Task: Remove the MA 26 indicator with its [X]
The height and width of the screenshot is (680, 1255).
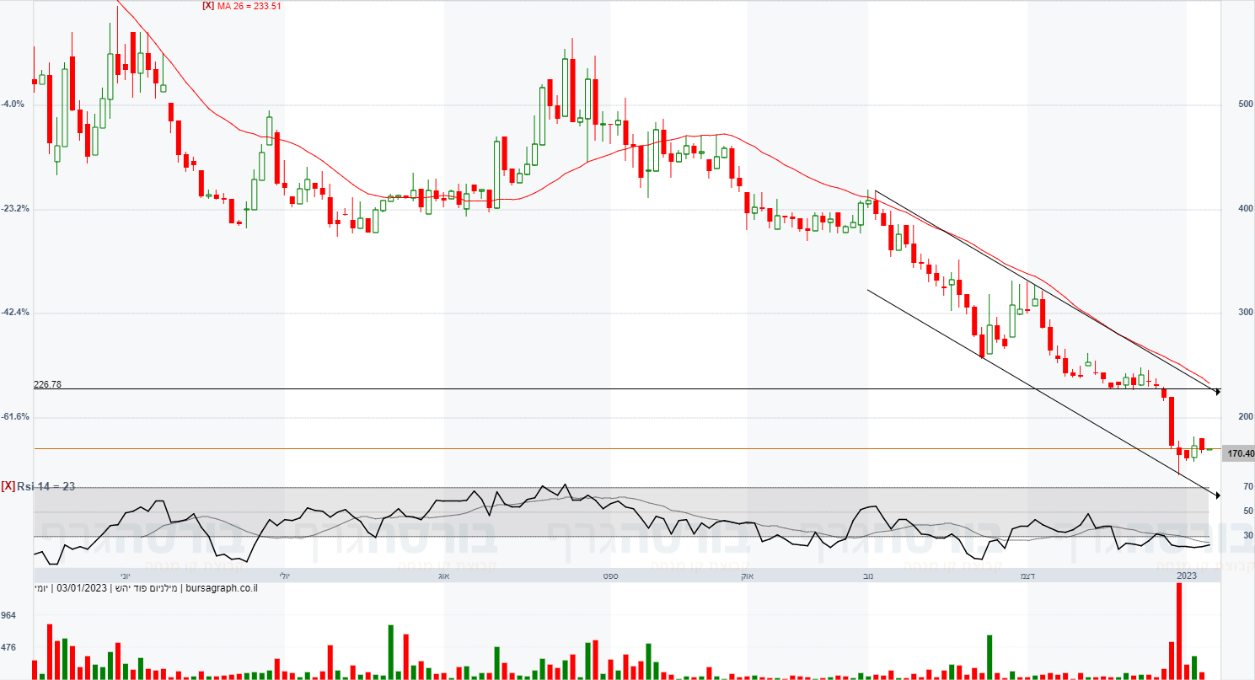Action: [207, 6]
